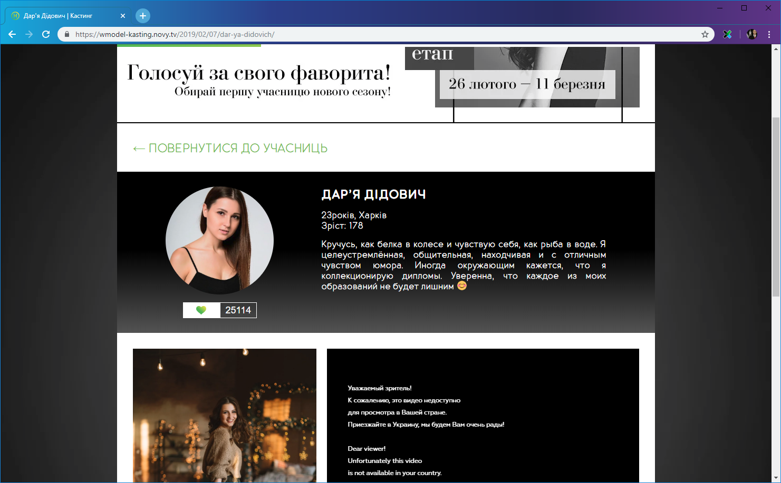
Task: Click the page vertical scrollbar thumb
Action: tap(776, 206)
